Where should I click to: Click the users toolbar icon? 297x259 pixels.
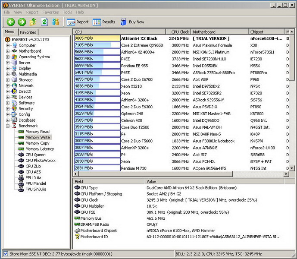pos(56,22)
